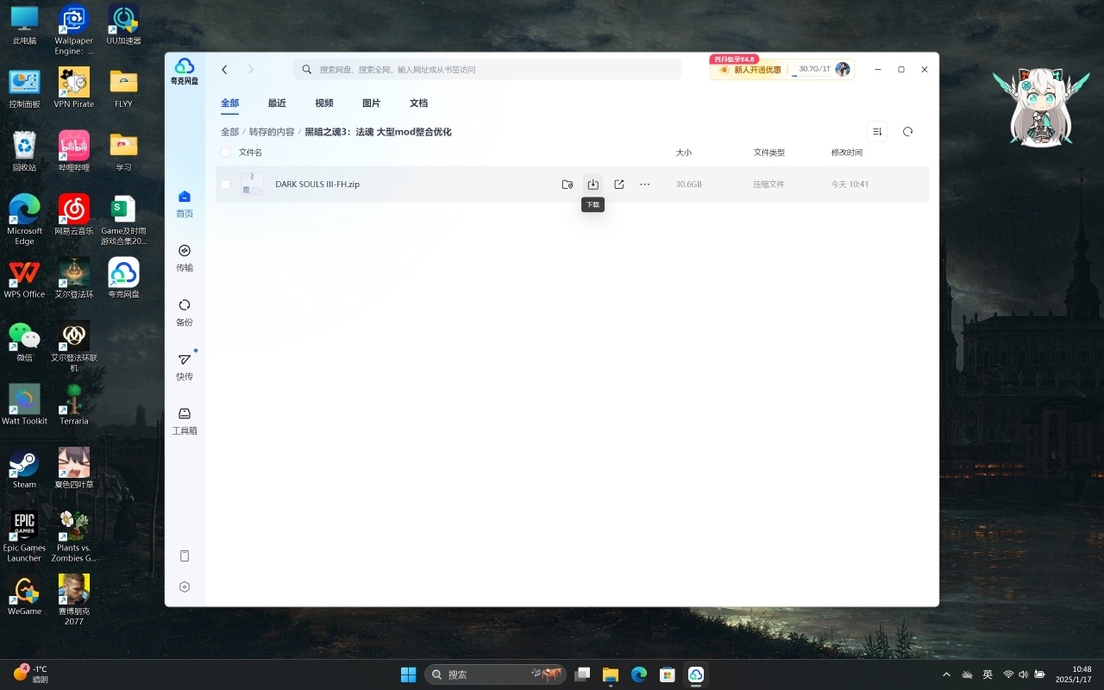Select the 微信 desktop shortcut
Viewport: 1104px width, 690px height.
[24, 342]
